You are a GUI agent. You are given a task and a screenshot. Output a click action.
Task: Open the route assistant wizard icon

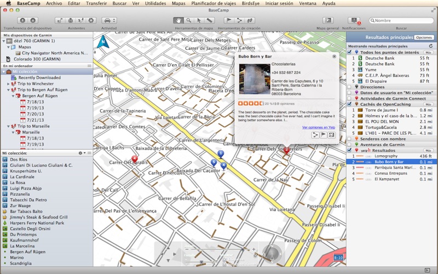coord(60,20)
